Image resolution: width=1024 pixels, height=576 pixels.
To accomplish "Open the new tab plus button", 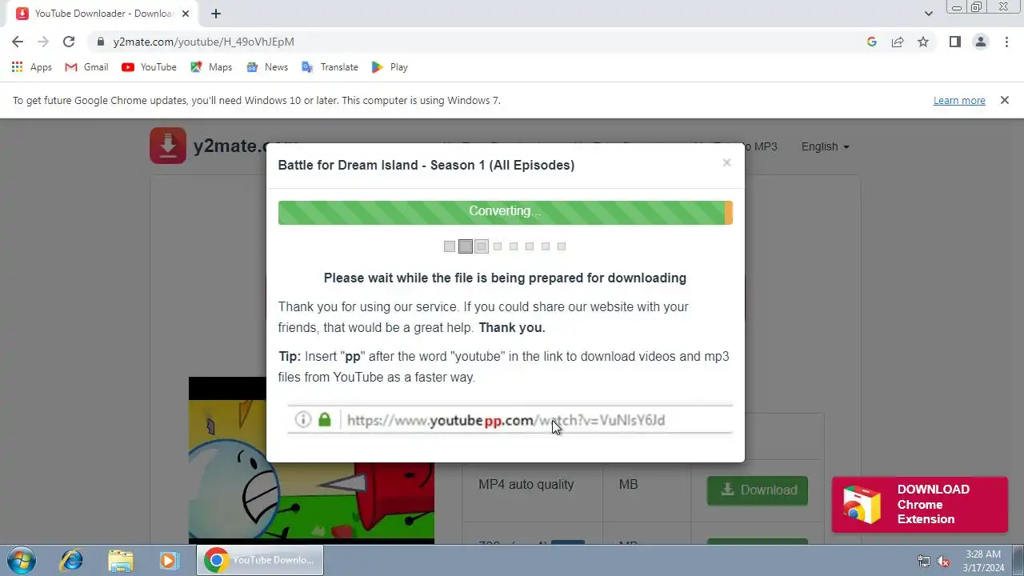I will click(216, 14).
